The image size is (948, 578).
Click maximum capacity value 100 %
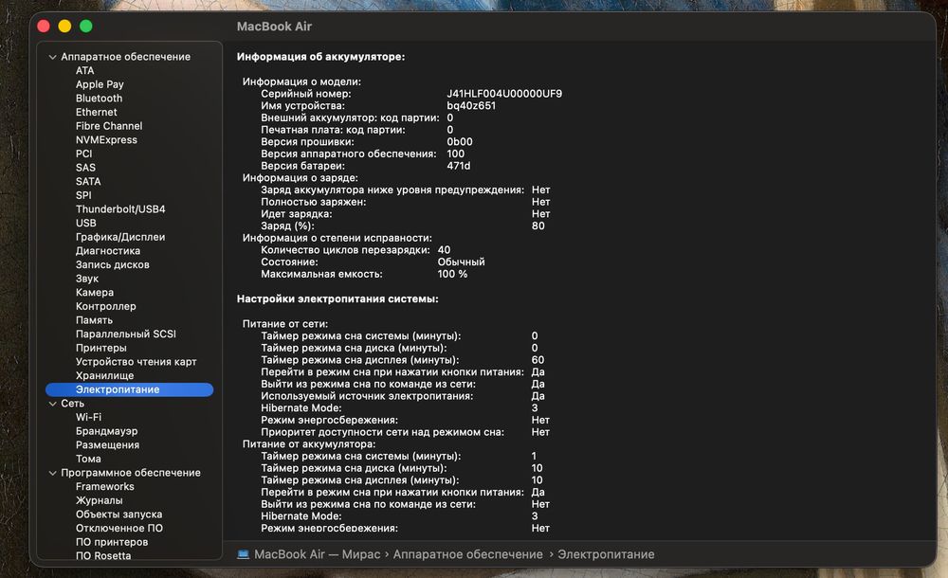pos(452,274)
